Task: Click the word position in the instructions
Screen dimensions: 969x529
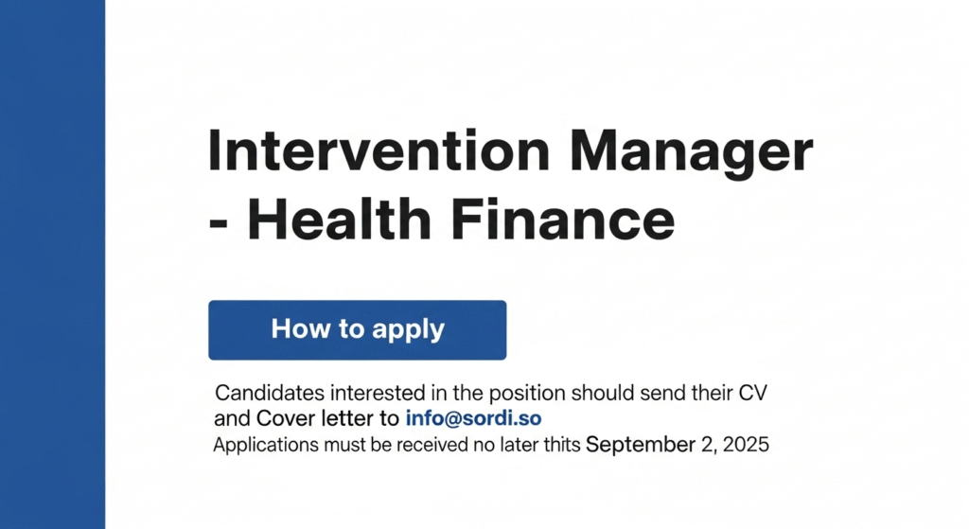Action: pos(526,395)
